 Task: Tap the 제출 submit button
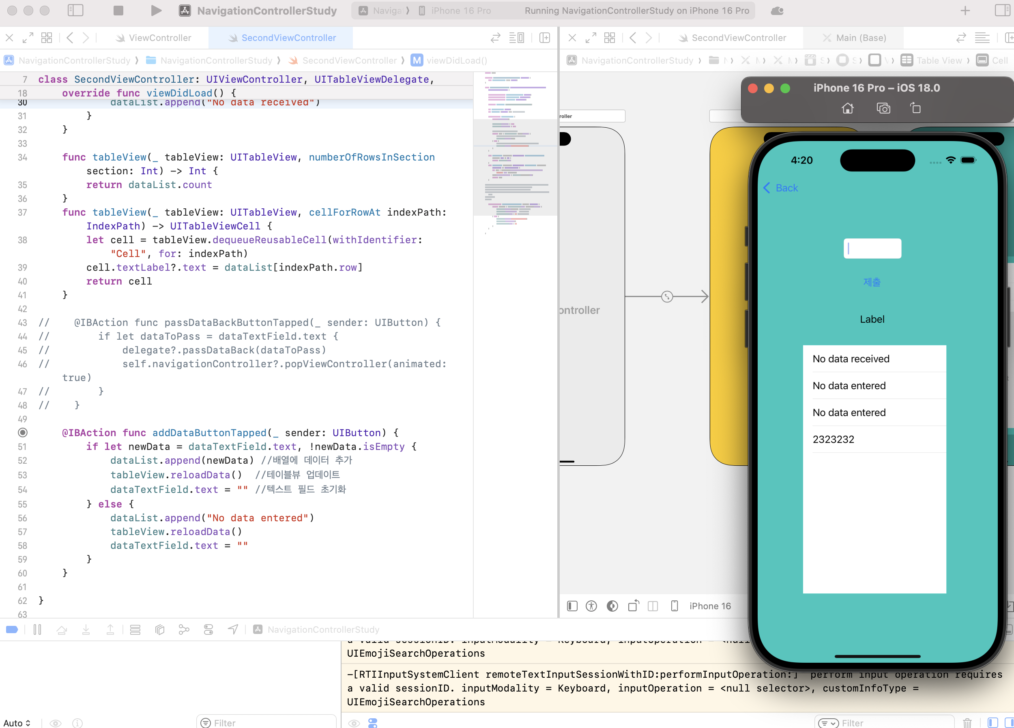click(871, 282)
